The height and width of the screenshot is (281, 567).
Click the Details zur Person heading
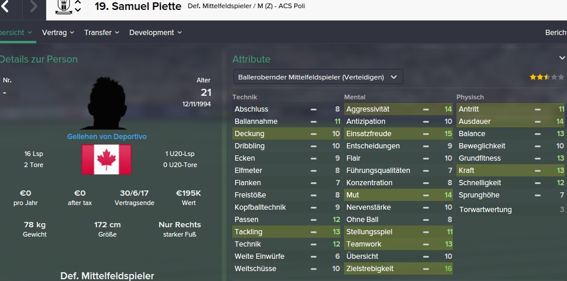coord(39,59)
